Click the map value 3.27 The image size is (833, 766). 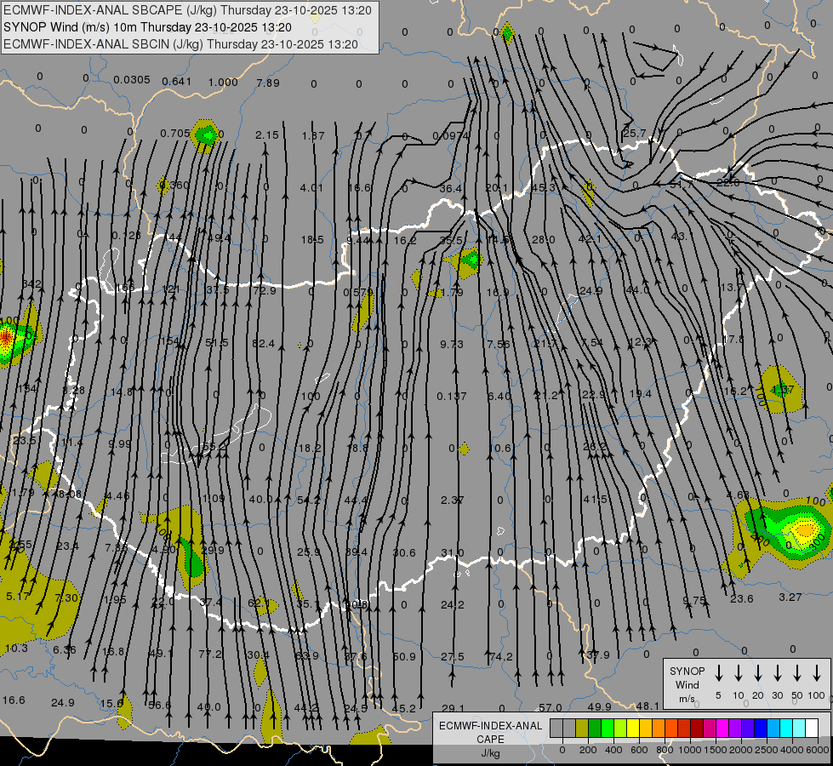tap(790, 597)
